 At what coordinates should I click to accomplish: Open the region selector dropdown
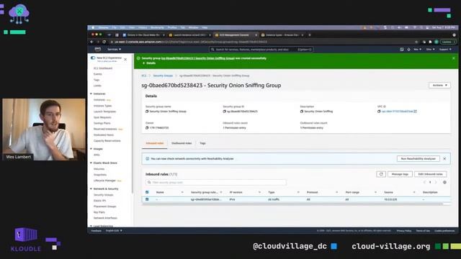[431, 50]
